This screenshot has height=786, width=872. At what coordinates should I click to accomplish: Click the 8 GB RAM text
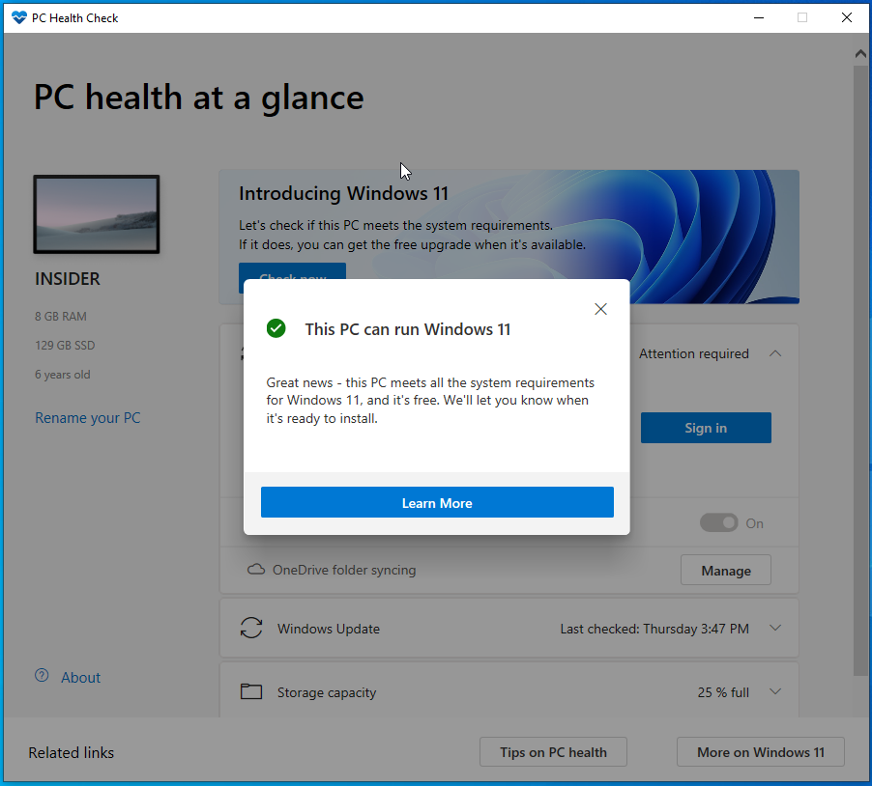coord(61,316)
